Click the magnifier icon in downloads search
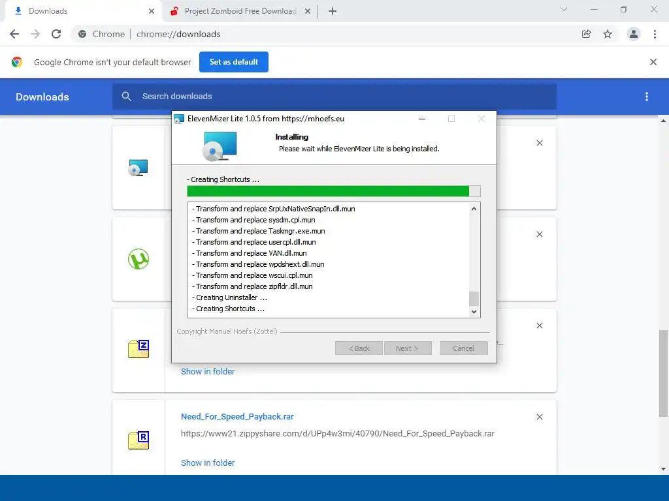 [x=126, y=97]
